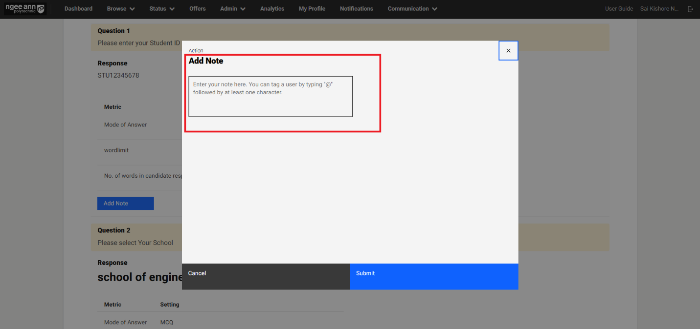Expand the Browse dropdown menu
The width and height of the screenshot is (700, 329).
(x=121, y=9)
